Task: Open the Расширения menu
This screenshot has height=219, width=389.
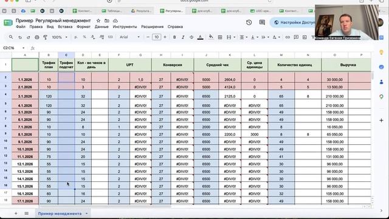Action: 153,27
